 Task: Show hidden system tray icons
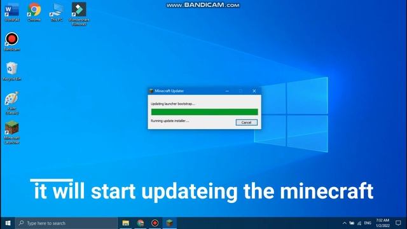tap(345, 223)
